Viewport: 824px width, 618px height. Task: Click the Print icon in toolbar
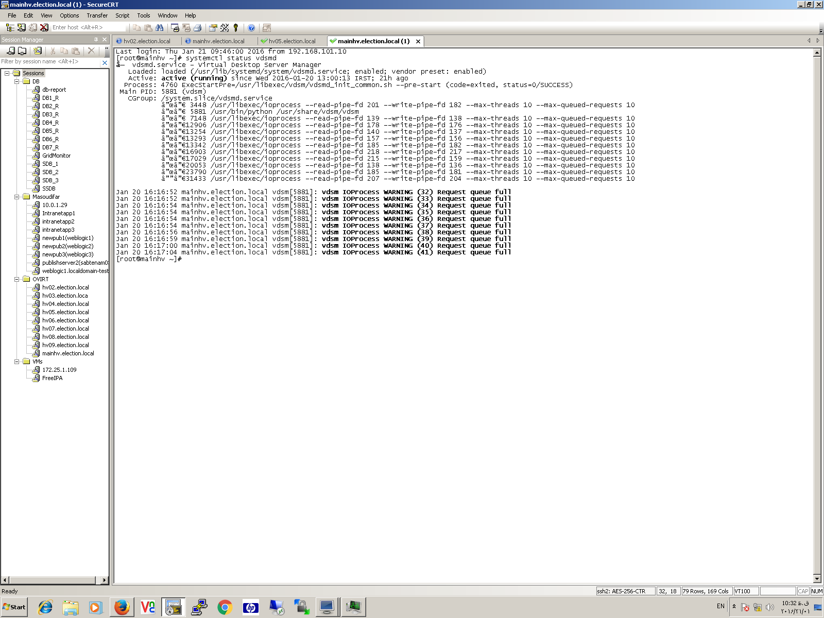coord(197,28)
